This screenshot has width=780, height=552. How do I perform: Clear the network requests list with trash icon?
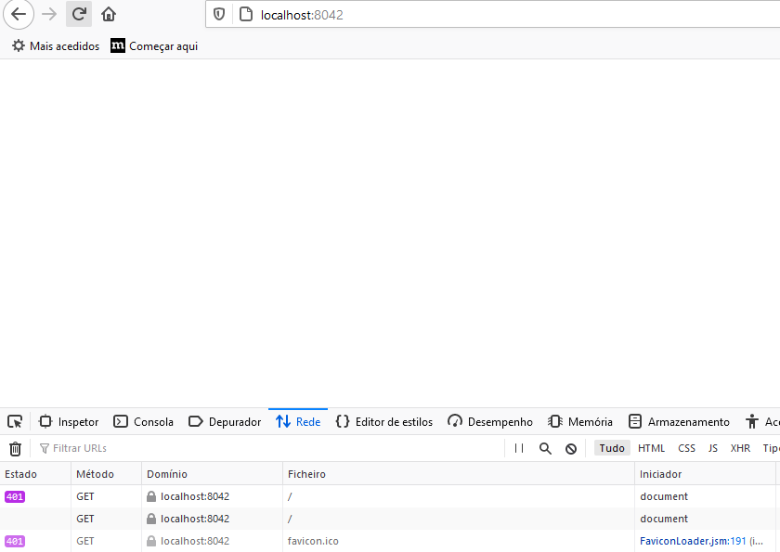tap(15, 448)
